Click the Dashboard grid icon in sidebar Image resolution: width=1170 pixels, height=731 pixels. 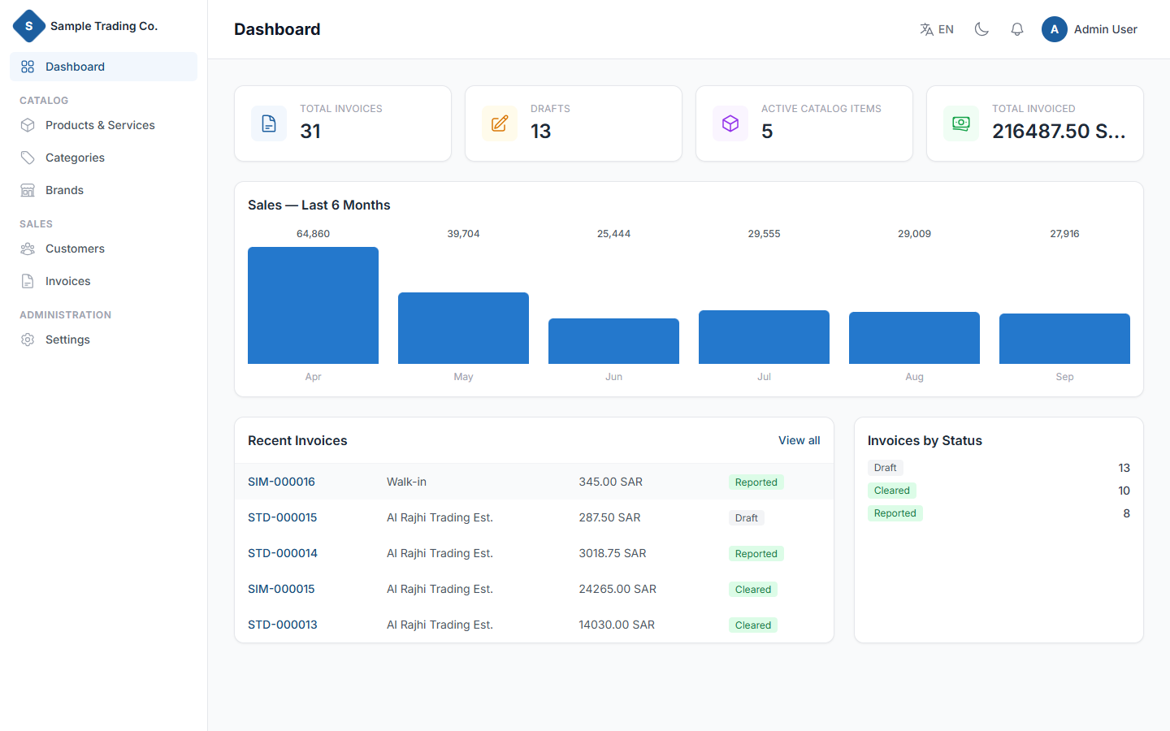[28, 67]
